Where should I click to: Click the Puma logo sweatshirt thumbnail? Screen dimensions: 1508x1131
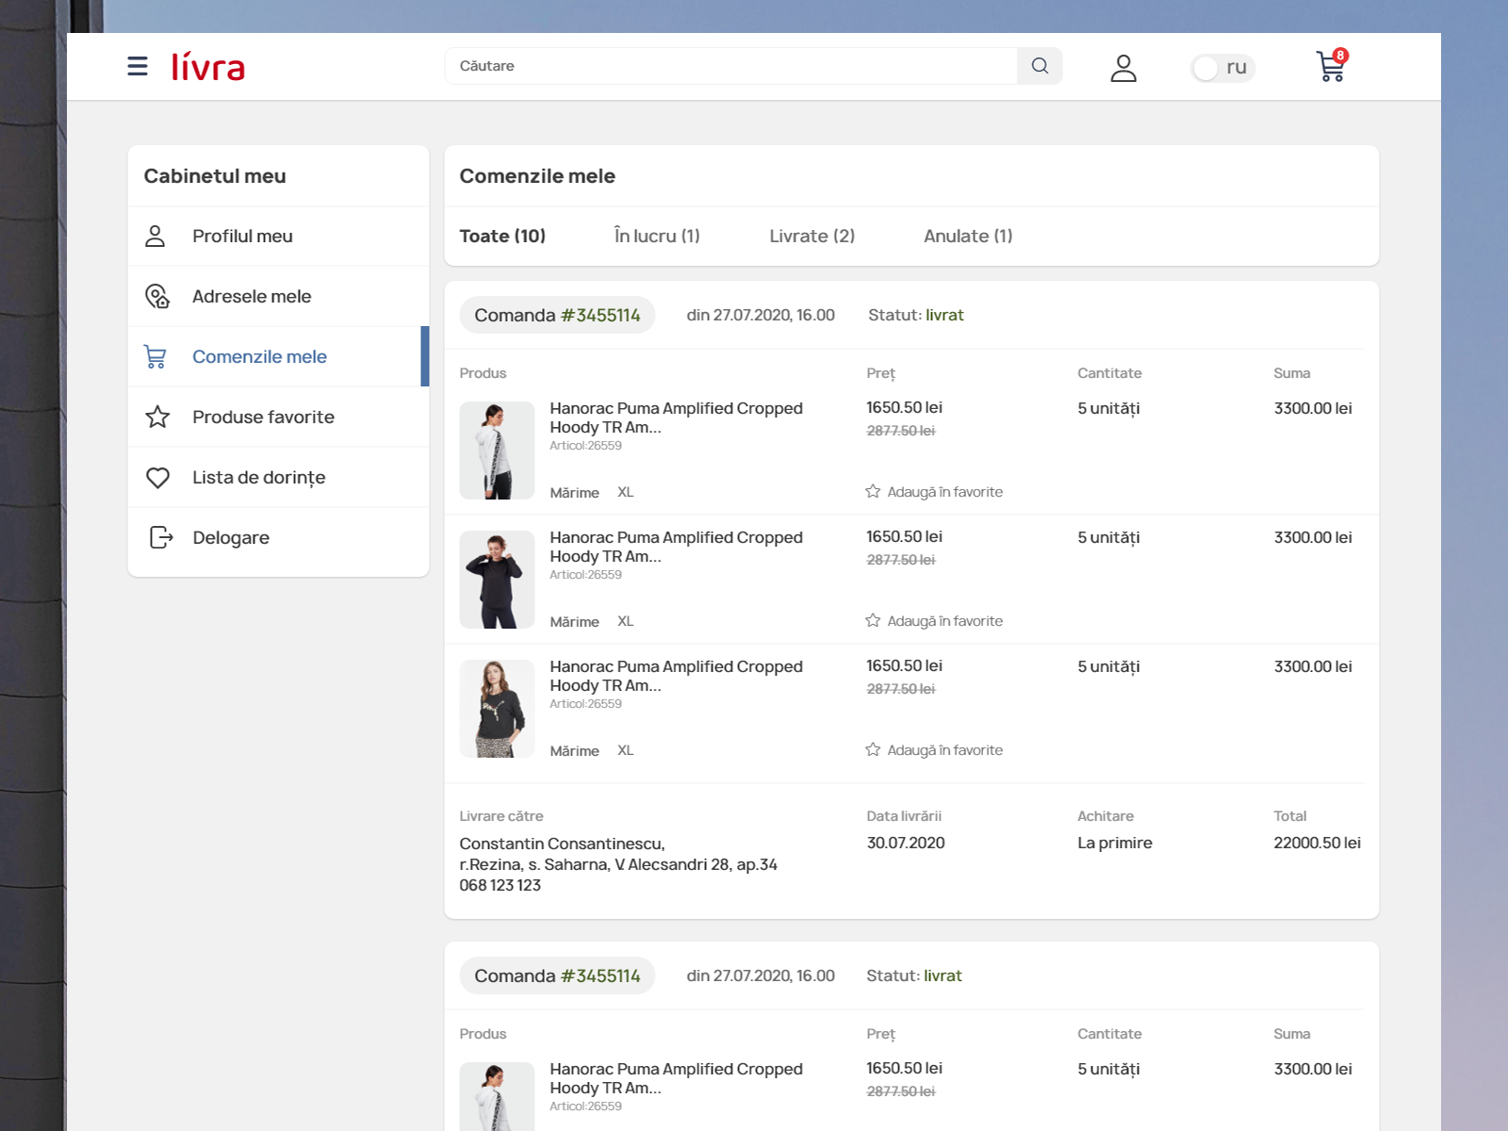click(497, 709)
